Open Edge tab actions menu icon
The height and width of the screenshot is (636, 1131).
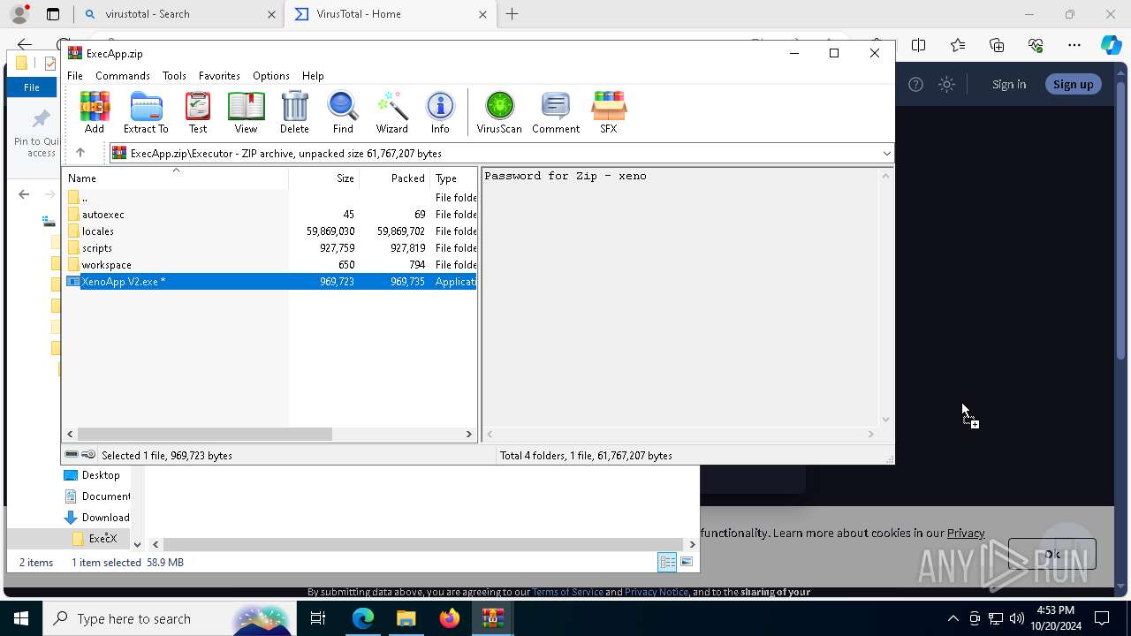pyautogui.click(x=53, y=14)
